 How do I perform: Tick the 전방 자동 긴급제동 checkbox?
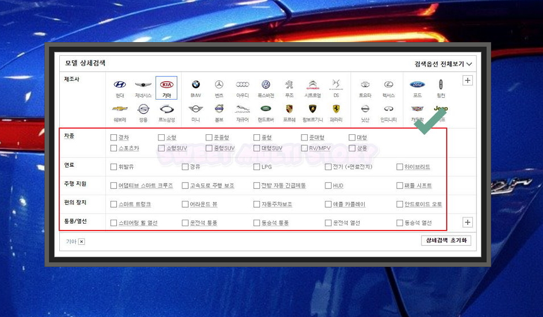coord(256,186)
